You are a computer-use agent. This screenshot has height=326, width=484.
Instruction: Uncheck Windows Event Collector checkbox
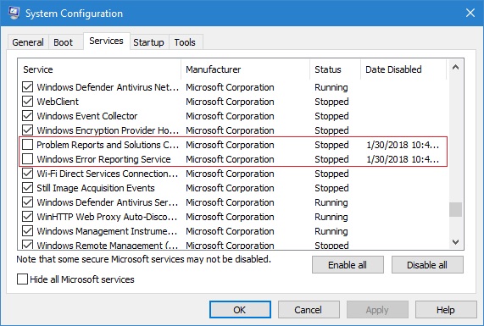click(27, 116)
